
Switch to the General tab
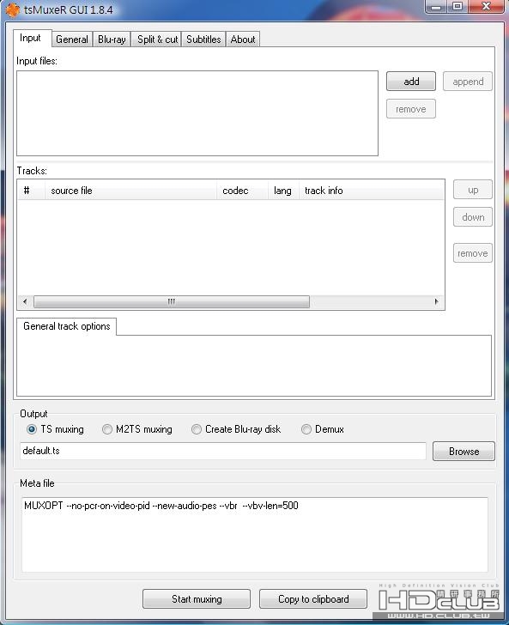click(x=72, y=39)
